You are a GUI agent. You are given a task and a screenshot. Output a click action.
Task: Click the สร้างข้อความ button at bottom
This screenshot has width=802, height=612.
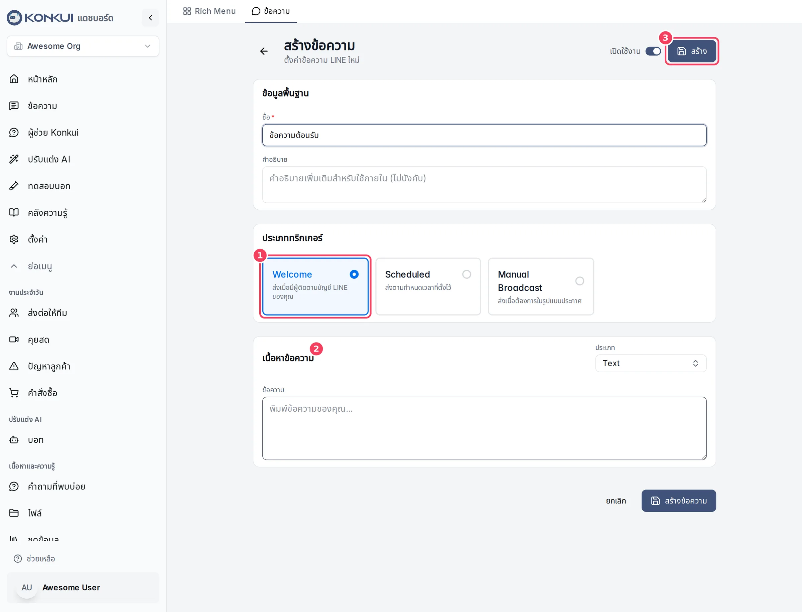click(678, 500)
